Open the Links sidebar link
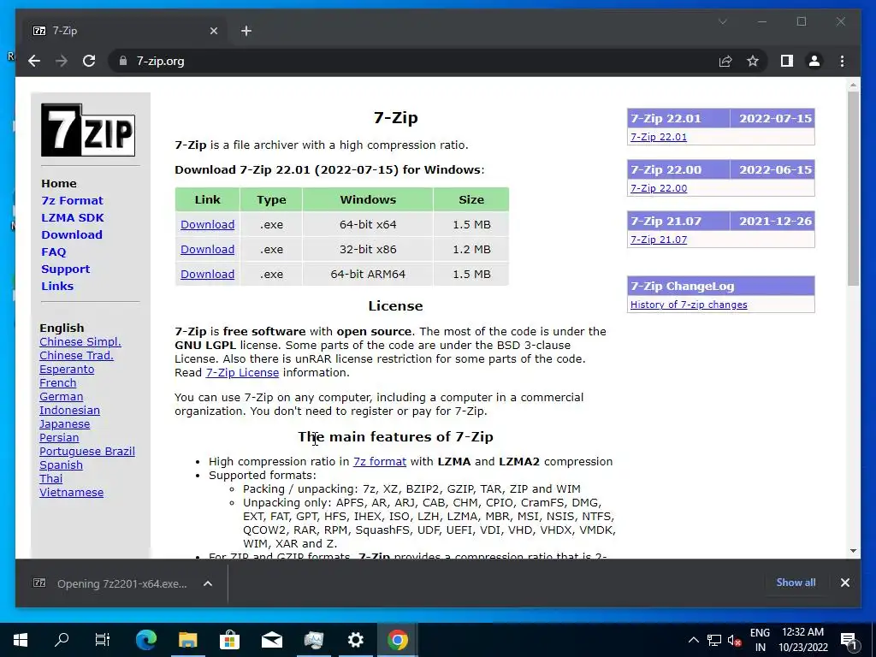Viewport: 876px width, 657px height. [57, 286]
